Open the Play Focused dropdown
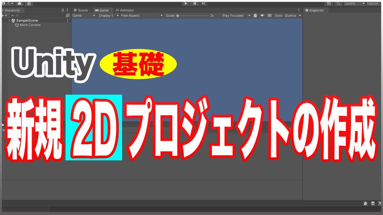 (236, 16)
